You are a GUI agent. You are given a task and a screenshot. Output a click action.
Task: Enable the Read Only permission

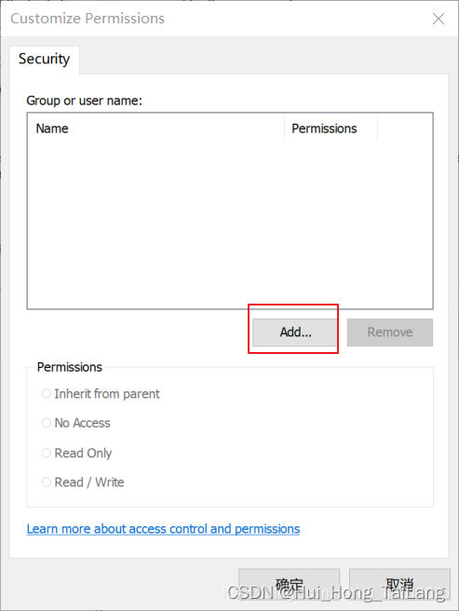76,453
